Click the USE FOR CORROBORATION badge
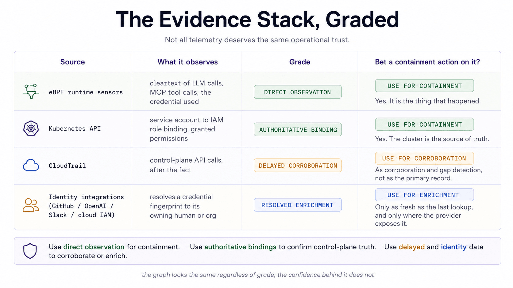The width and height of the screenshot is (513, 288). 424,158
